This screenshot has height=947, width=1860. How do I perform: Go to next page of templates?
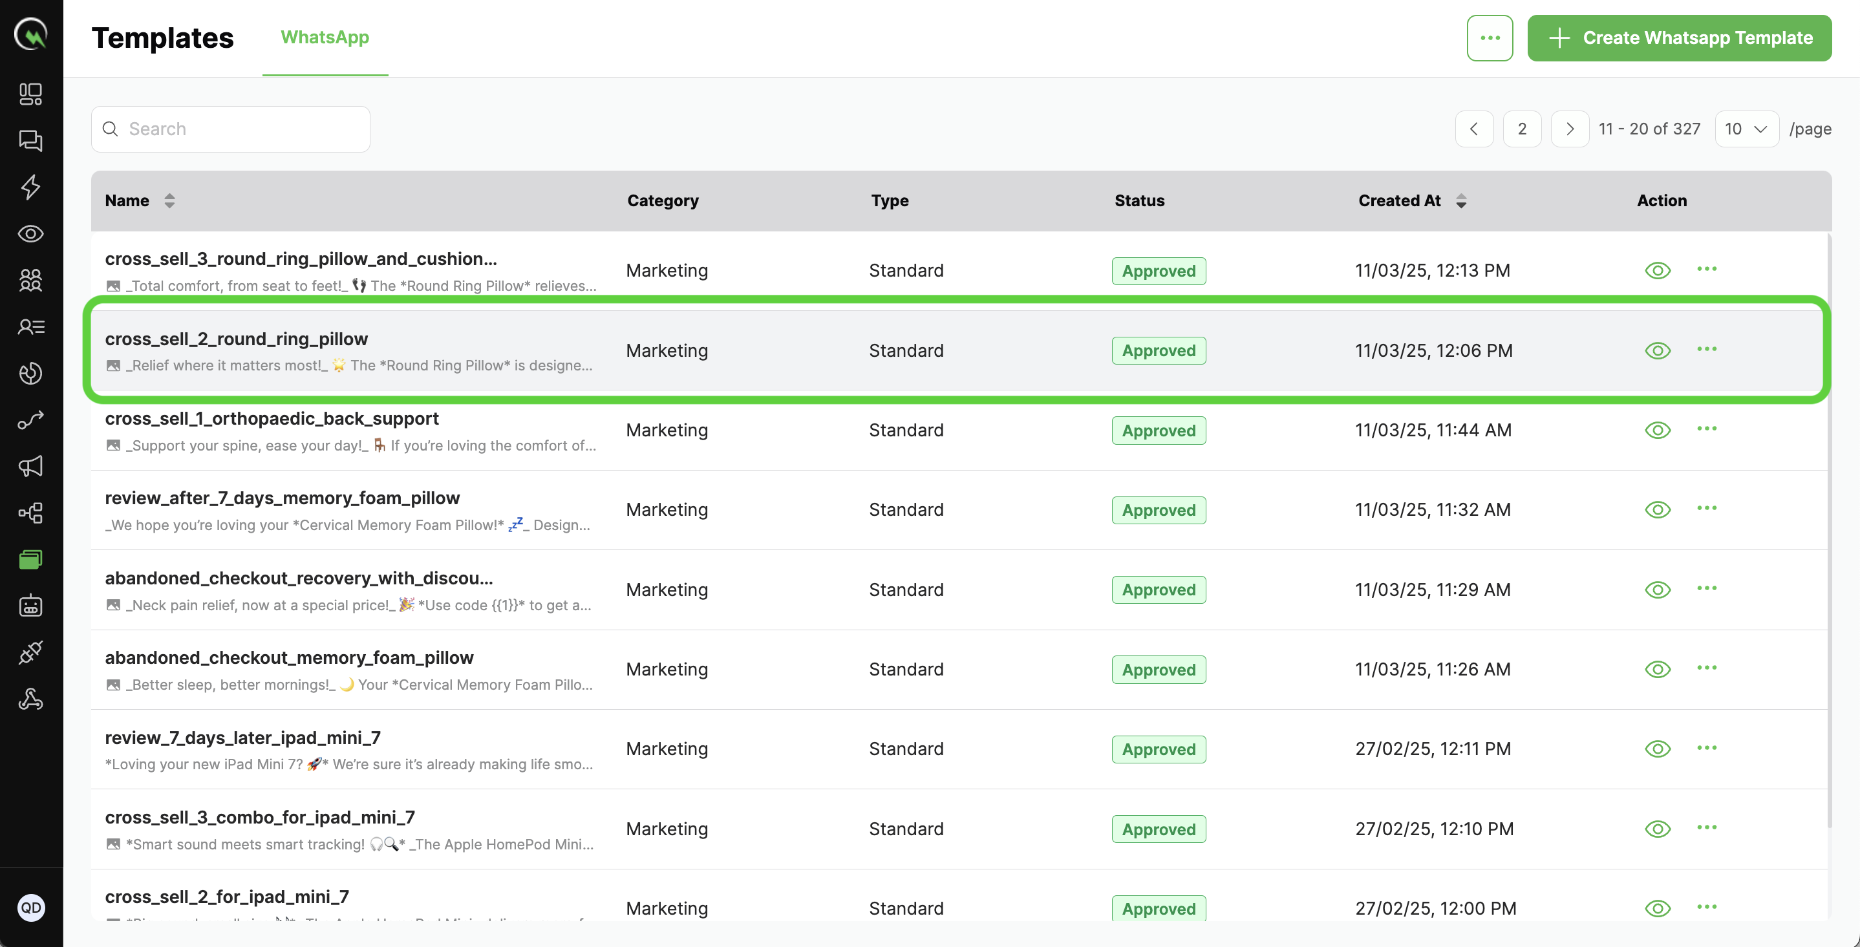point(1569,129)
